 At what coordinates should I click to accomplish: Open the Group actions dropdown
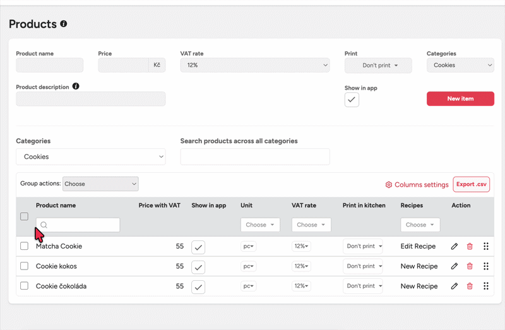100,184
